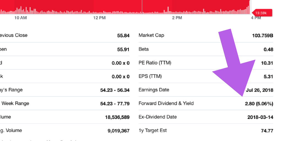Click the dividend value 2.80 (5.06%)
The width and height of the screenshot is (282, 141).
pos(259,104)
